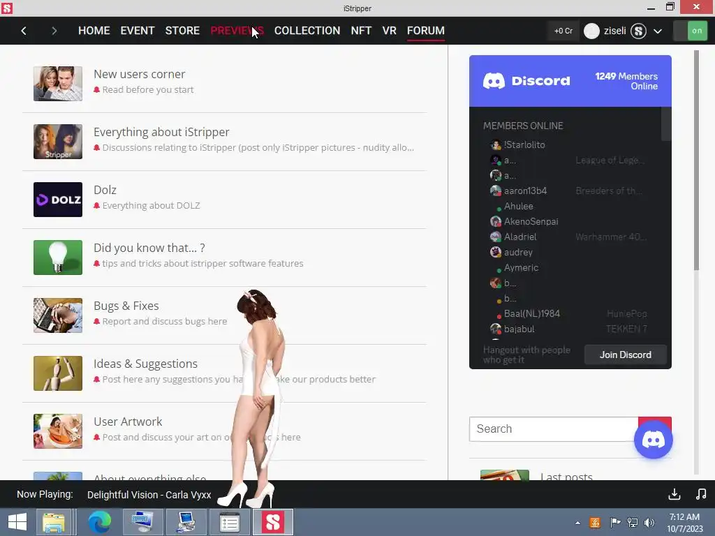
Task: Open the VR tab
Action: [389, 31]
